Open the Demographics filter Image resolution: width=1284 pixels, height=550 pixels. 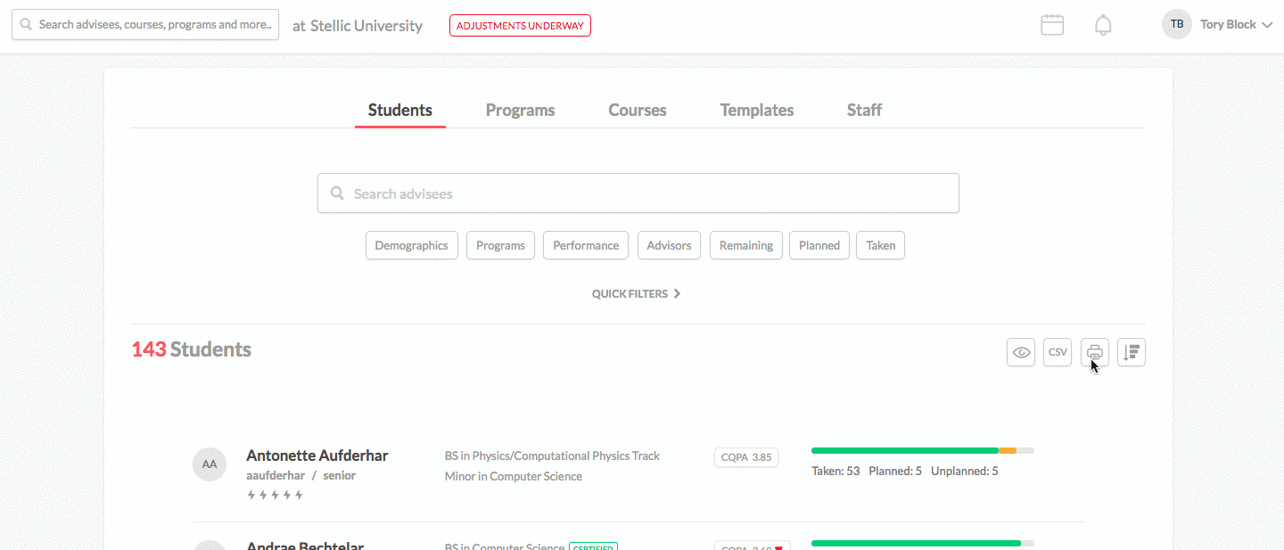(411, 245)
